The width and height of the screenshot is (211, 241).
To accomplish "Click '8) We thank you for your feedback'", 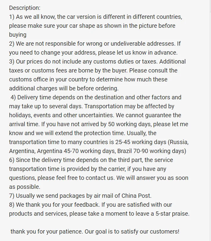I will [54, 205].
